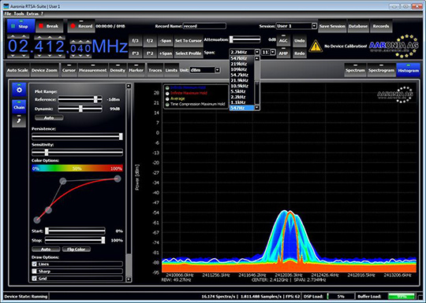Open the Extras menu
Image resolution: width=426 pixels, height=303 pixels.
32,13
